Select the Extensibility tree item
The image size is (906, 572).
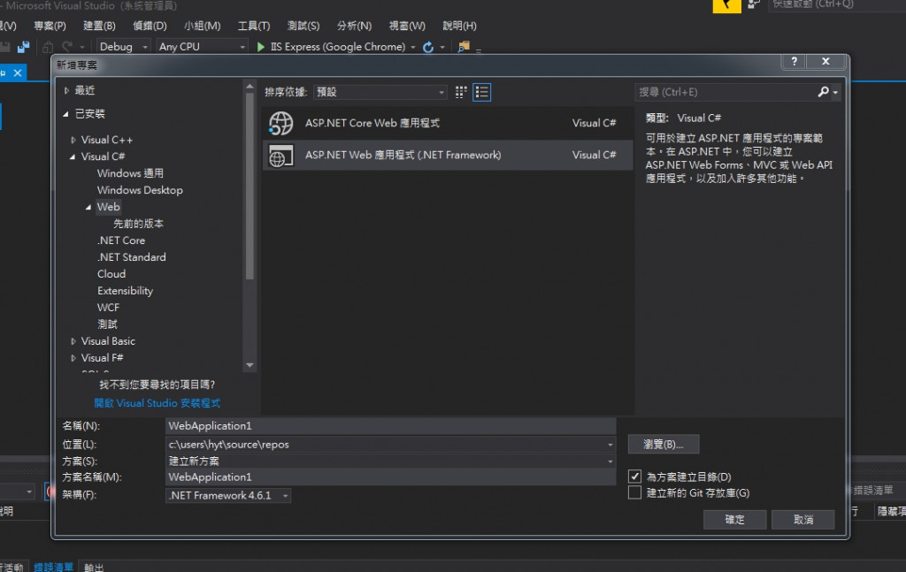[126, 290]
